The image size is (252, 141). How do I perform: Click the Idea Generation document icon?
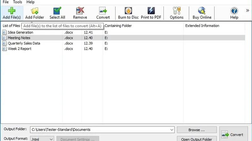(5, 32)
